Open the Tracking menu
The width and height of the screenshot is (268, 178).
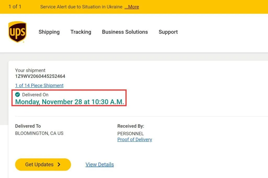point(81,32)
